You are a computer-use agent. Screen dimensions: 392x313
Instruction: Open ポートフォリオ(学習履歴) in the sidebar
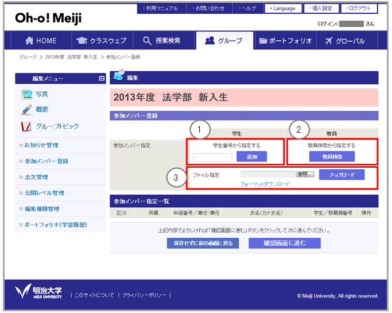(56, 225)
